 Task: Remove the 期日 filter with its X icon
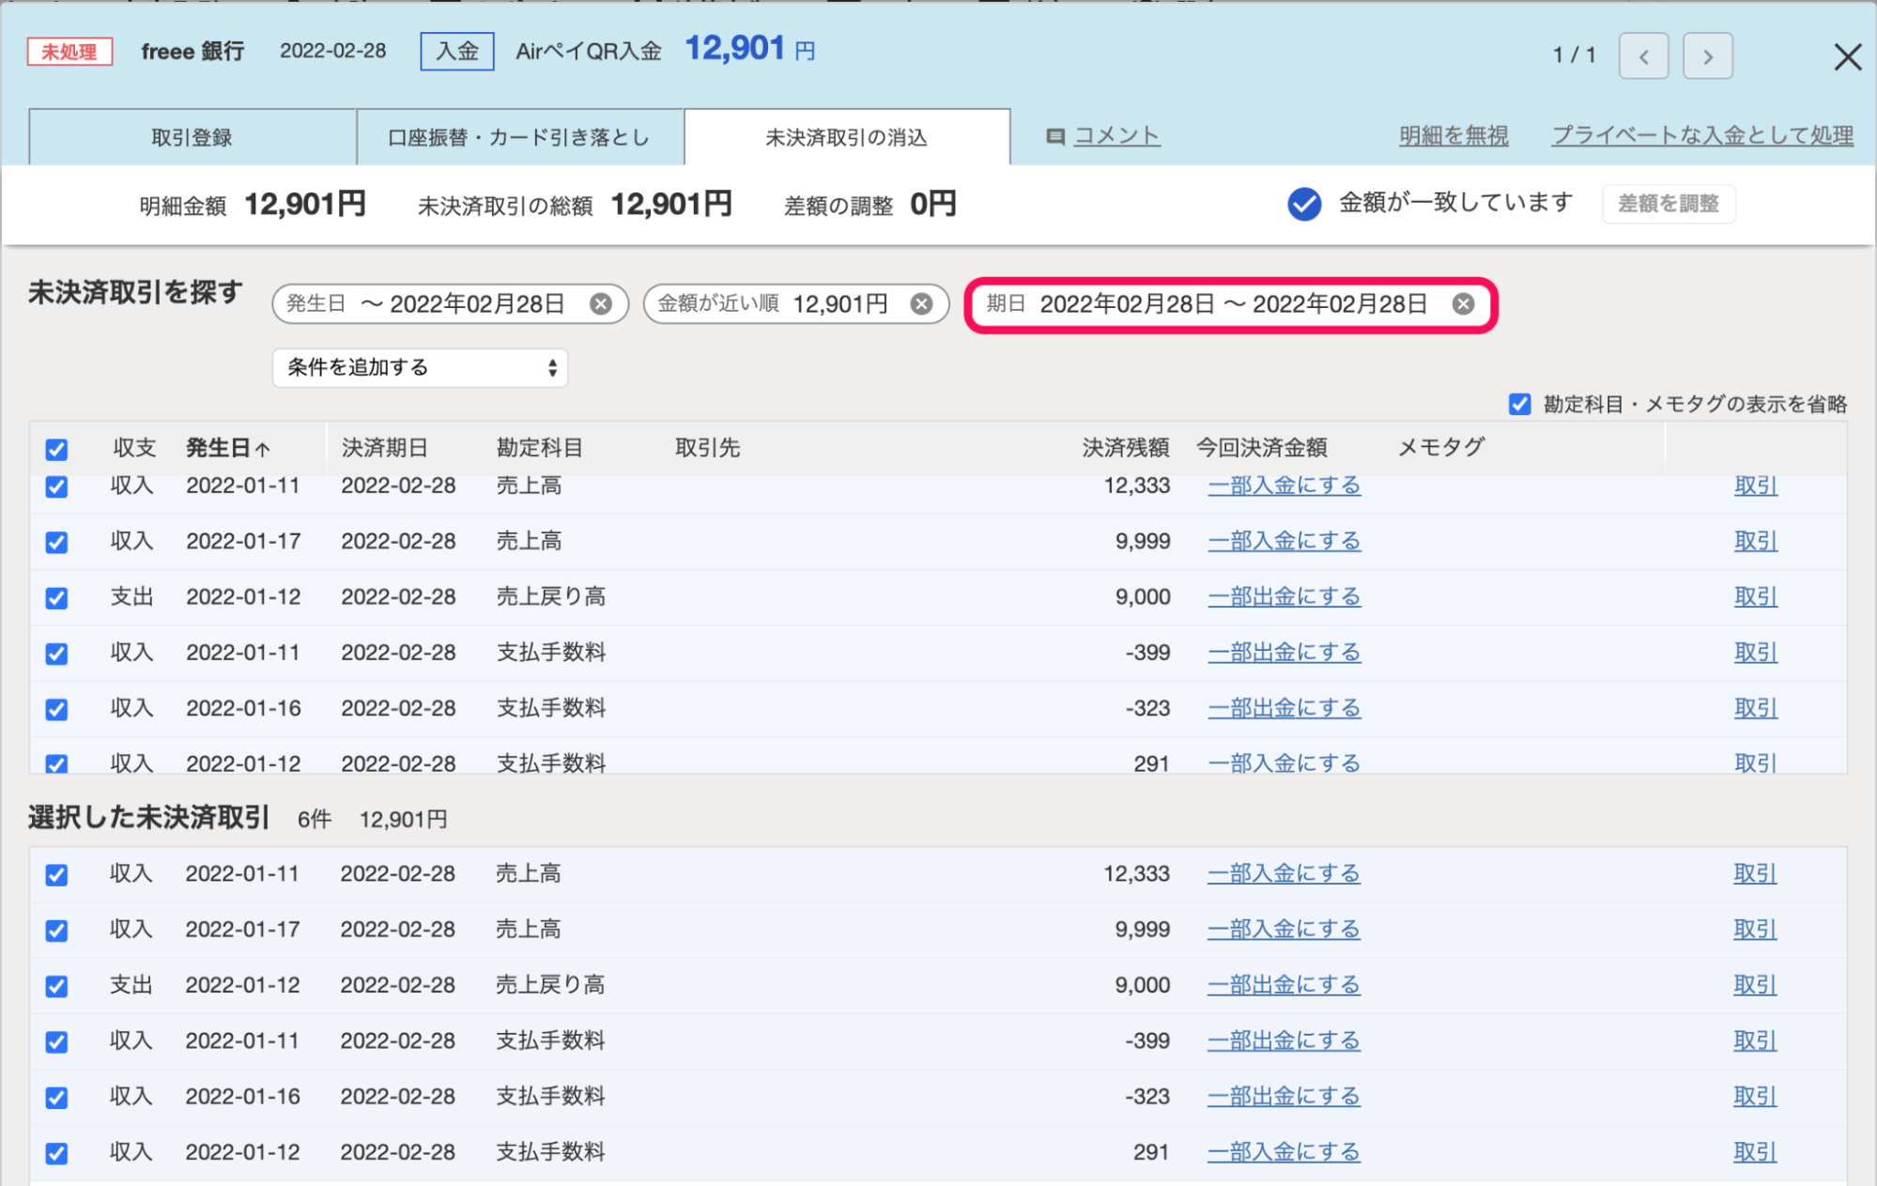1463,304
